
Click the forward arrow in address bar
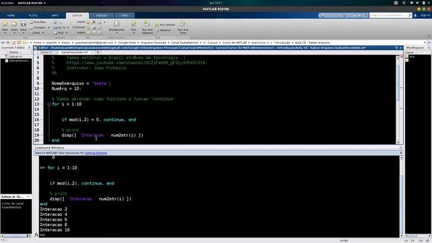pyautogui.click(x=7, y=43)
